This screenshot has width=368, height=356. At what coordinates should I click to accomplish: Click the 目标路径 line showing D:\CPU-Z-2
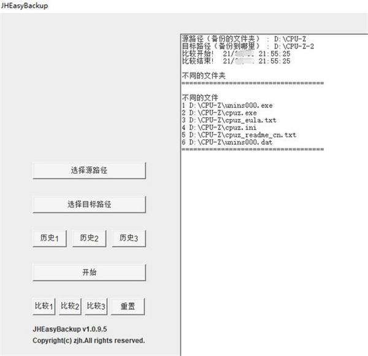pos(248,46)
